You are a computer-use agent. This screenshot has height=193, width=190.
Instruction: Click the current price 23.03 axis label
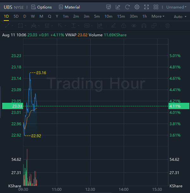[x=13, y=106]
